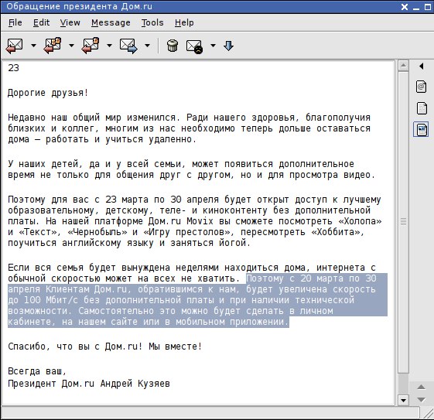Move message to trash can
Viewport: 434px width, 420px height.
173,46
